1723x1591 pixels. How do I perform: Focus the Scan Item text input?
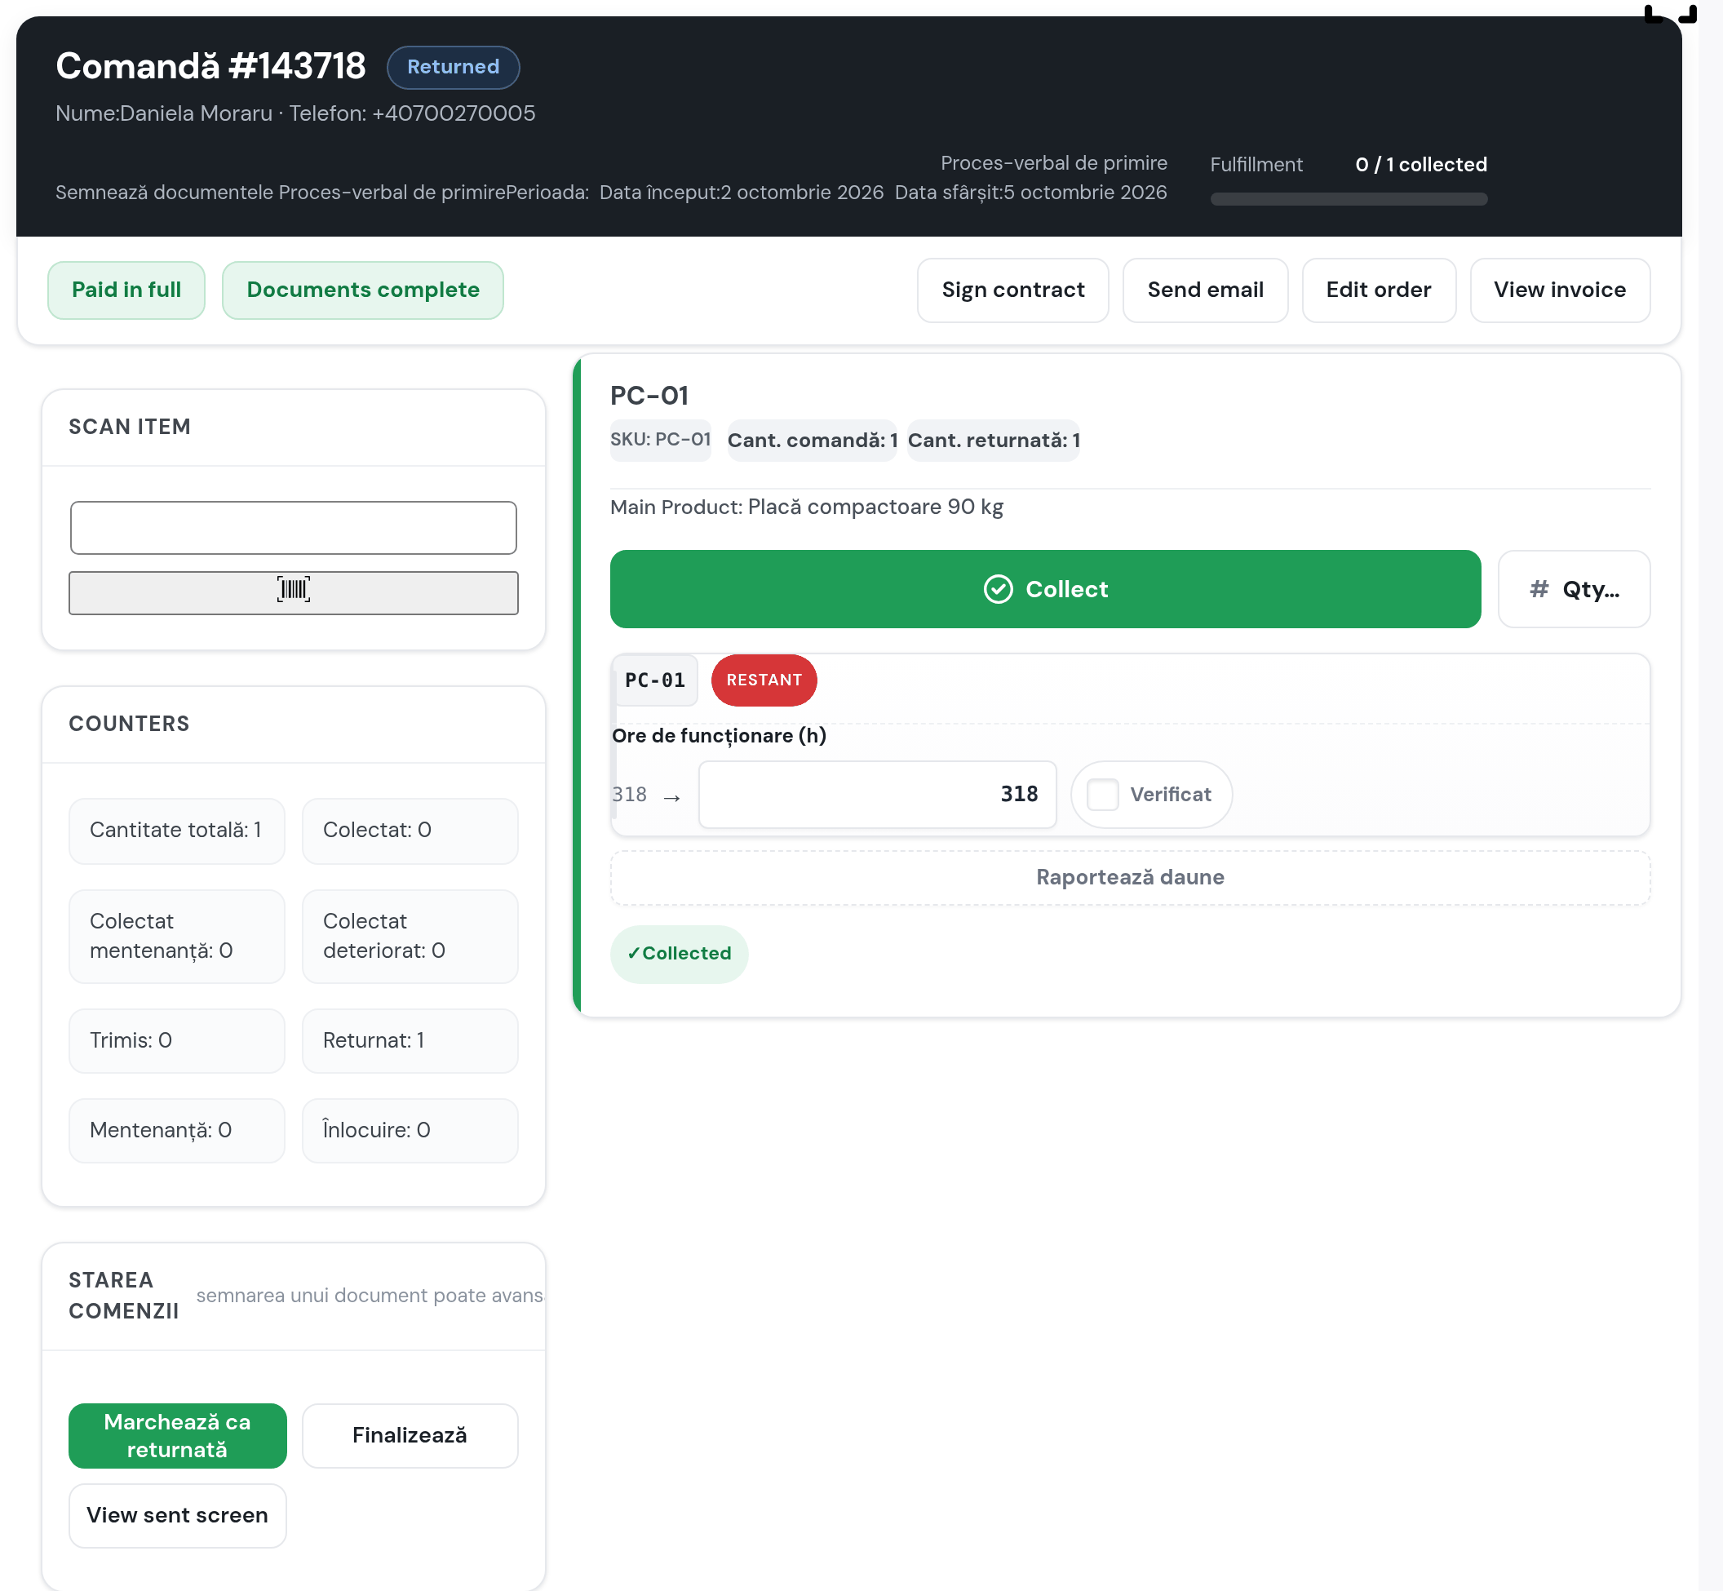tap(294, 528)
